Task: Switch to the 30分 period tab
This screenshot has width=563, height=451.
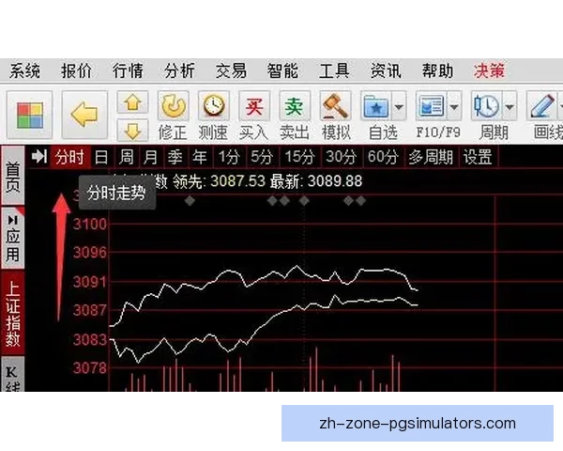Action: coord(342,157)
